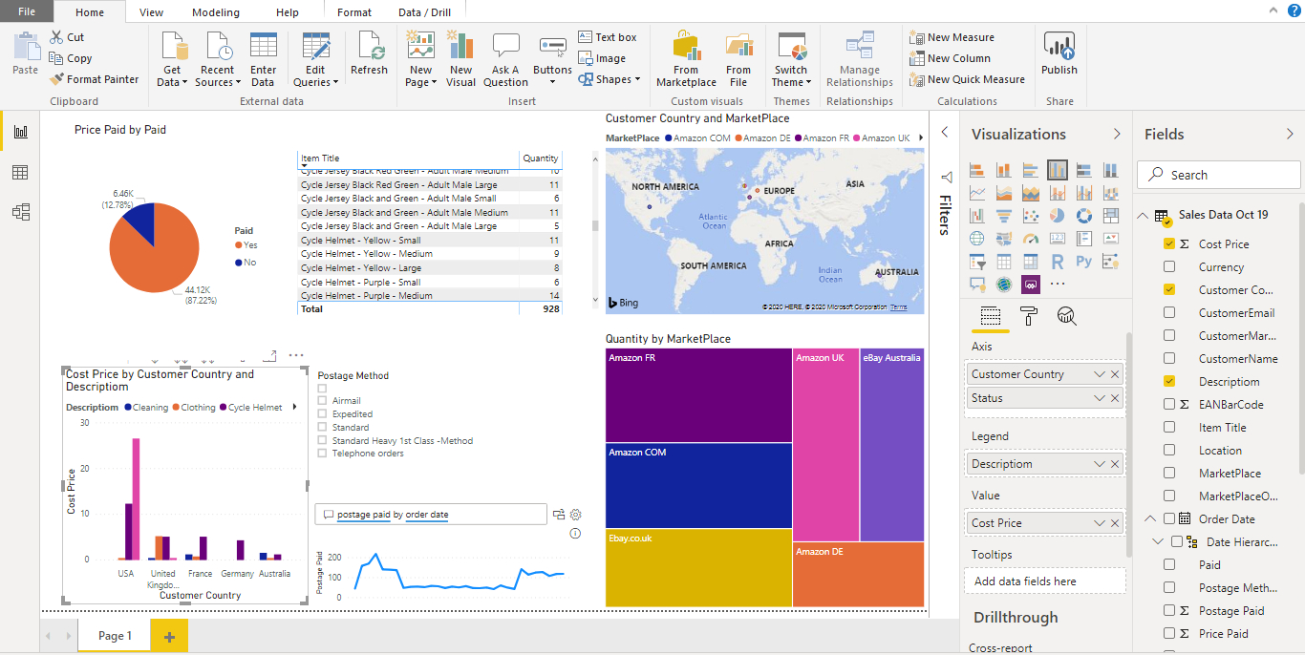The image size is (1305, 655).
Task: Insert a Text box
Action: click(x=608, y=37)
